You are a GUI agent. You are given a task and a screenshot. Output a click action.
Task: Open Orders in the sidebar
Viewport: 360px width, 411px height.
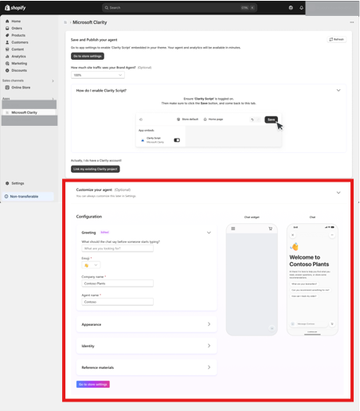(x=17, y=28)
